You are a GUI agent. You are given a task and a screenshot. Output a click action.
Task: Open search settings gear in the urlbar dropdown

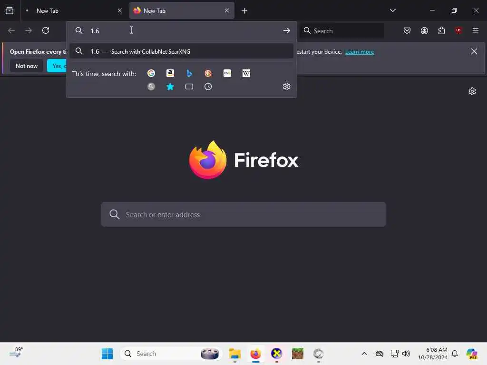coord(287,86)
